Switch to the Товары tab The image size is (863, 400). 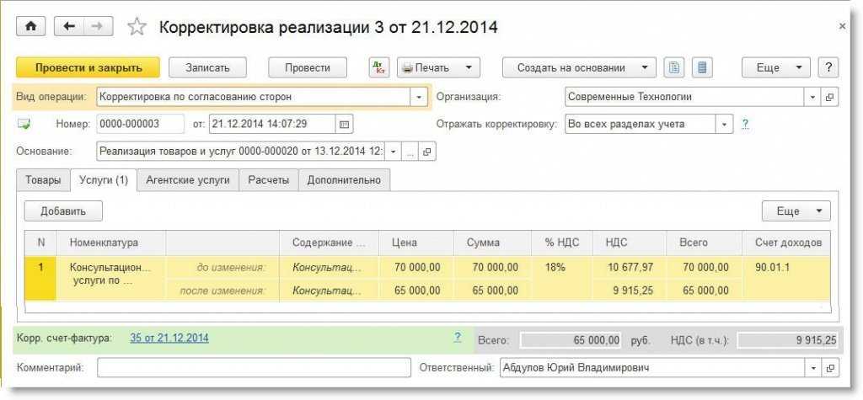pos(42,180)
